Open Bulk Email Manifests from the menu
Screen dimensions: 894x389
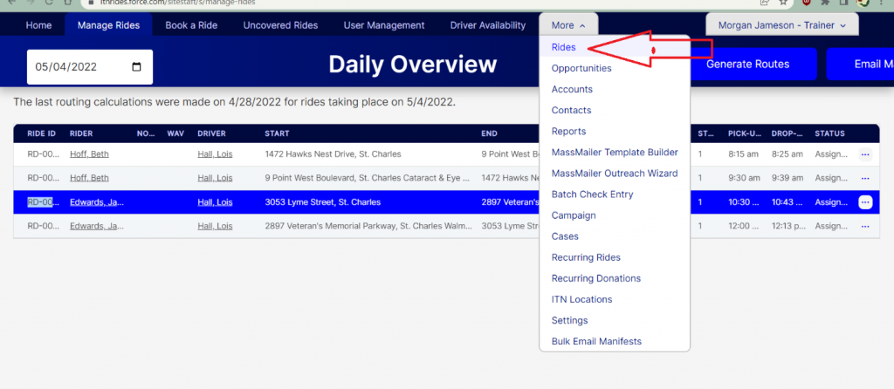[x=596, y=341]
